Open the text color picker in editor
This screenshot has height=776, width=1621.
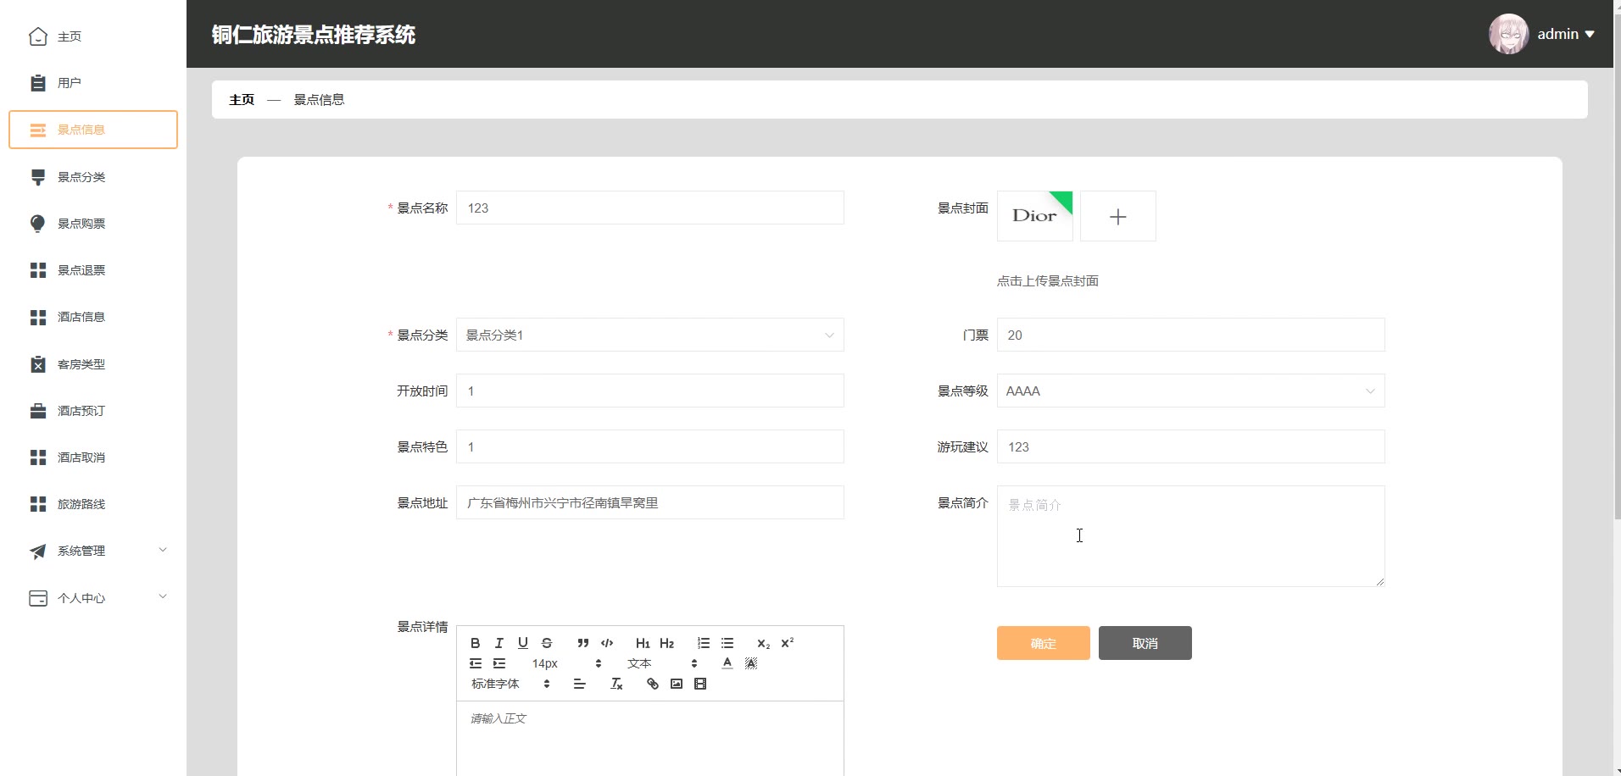click(x=727, y=663)
